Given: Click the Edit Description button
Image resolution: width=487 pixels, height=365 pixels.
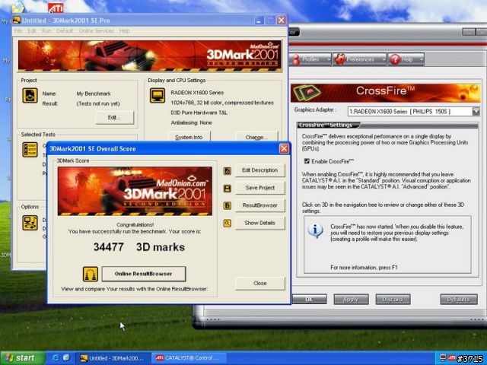Looking at the screenshot, I should [260, 170].
